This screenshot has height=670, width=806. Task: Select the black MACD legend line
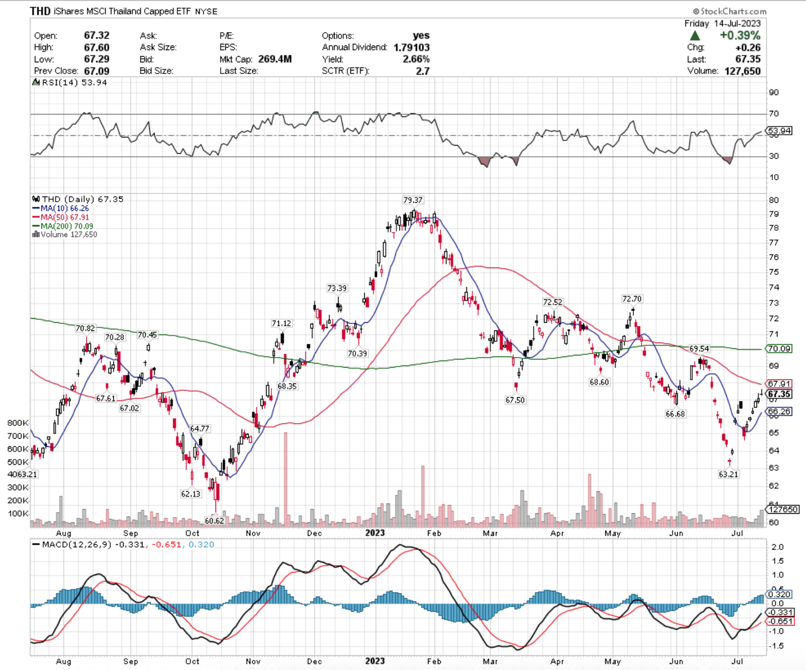point(36,545)
